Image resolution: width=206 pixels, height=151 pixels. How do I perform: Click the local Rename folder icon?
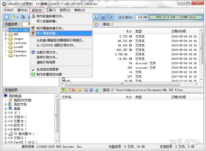coord(79,90)
